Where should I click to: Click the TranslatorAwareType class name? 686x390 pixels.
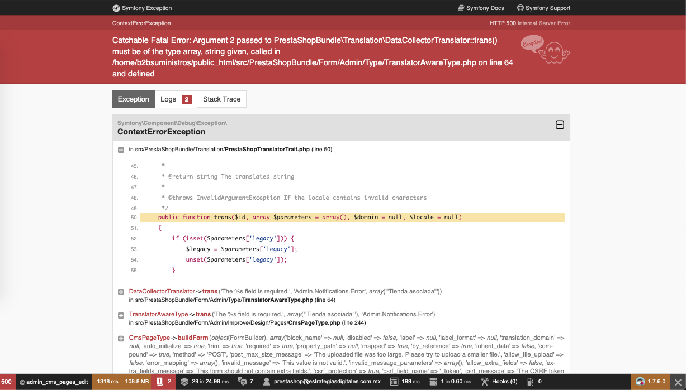158,314
